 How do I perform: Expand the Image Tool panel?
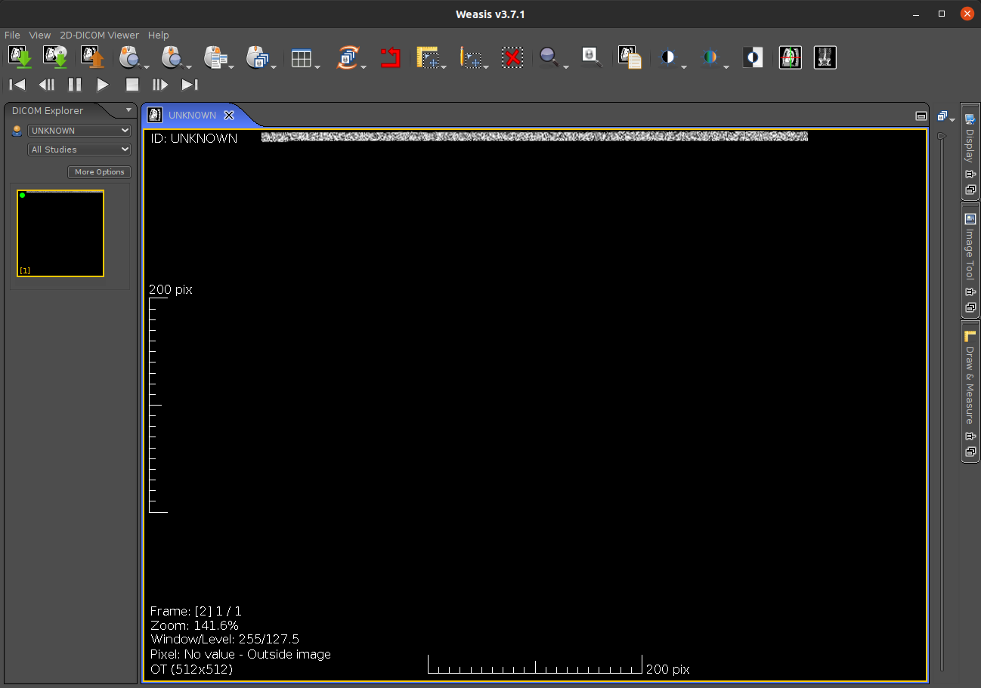(970, 249)
